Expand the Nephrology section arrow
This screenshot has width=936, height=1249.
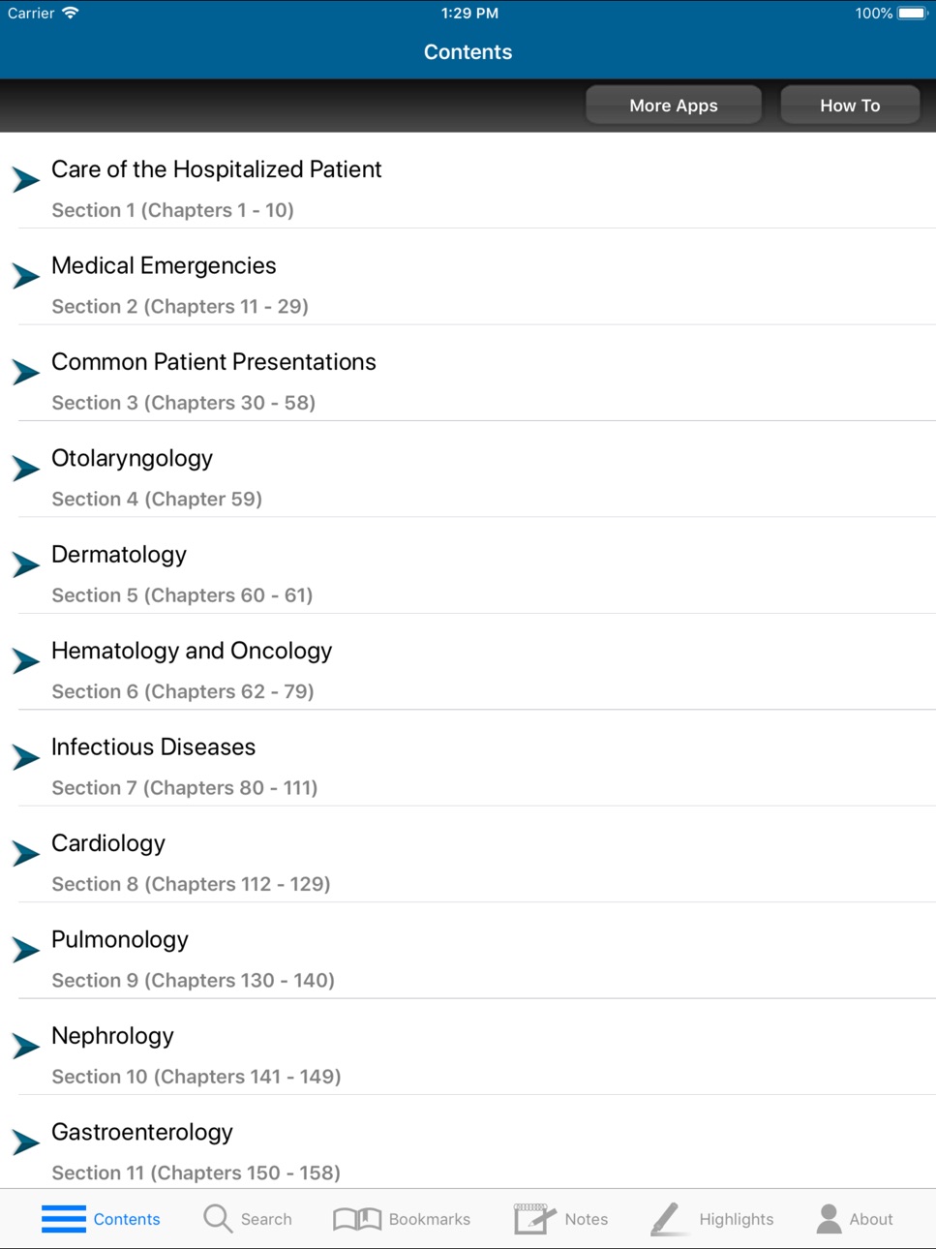(26, 1045)
